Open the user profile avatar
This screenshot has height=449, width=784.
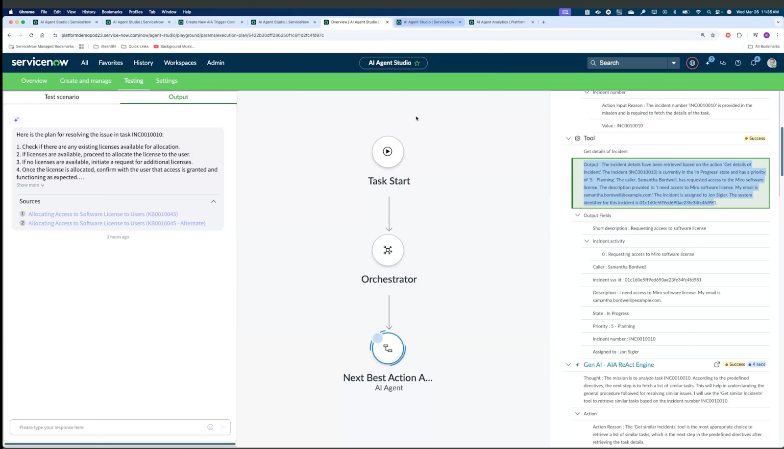tap(772, 63)
